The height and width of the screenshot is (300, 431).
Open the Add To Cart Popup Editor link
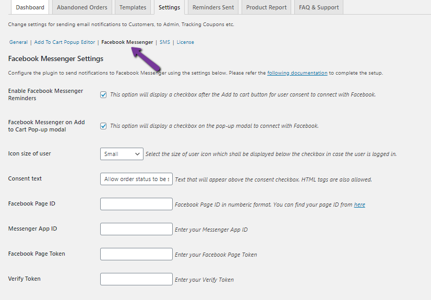click(x=65, y=42)
